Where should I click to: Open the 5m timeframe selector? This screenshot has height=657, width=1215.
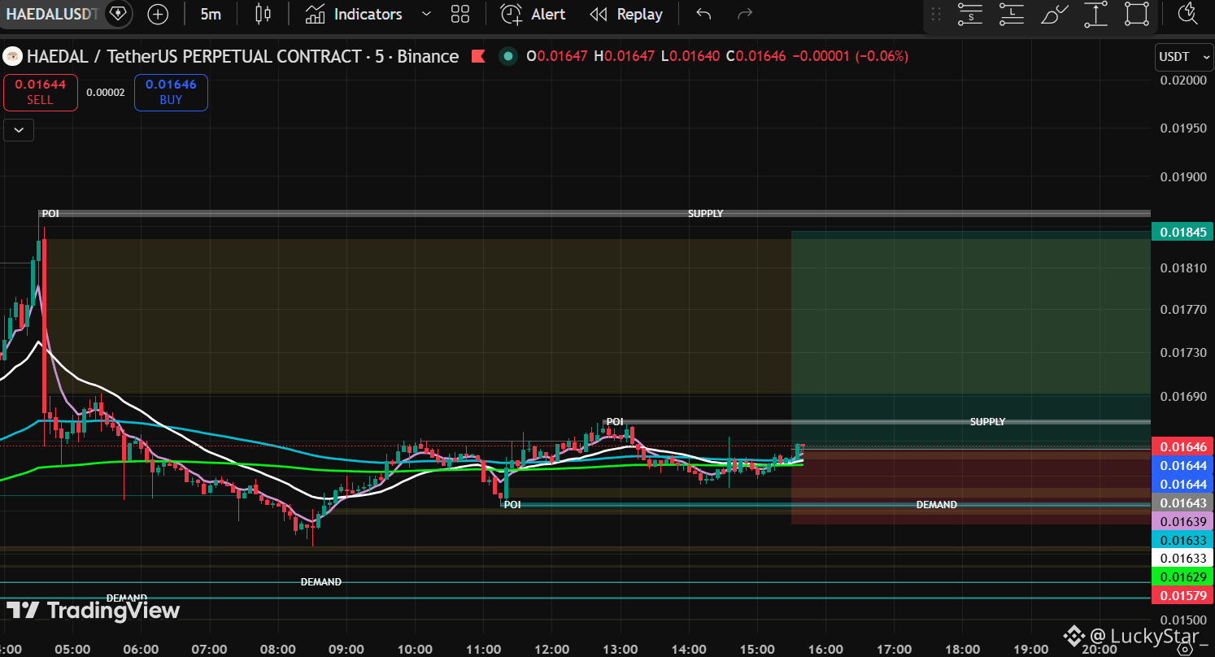click(x=211, y=14)
